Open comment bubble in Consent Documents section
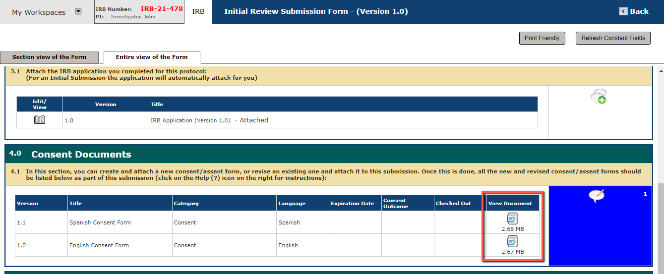 coord(596,196)
